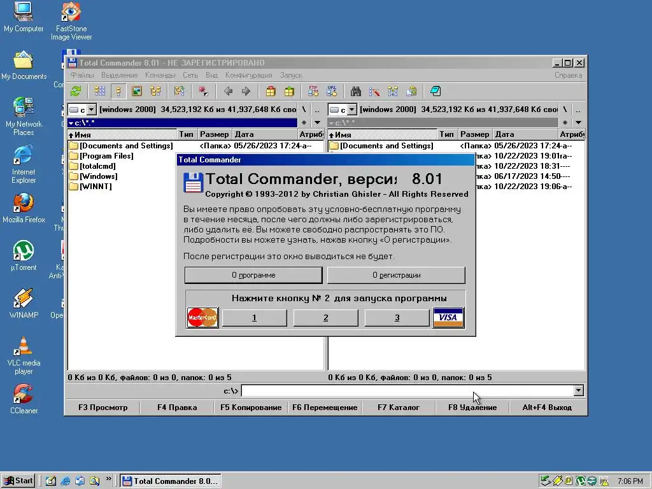The width and height of the screenshot is (652, 489).
Task: Toggle the full details view toolbar icon
Action: point(118,91)
